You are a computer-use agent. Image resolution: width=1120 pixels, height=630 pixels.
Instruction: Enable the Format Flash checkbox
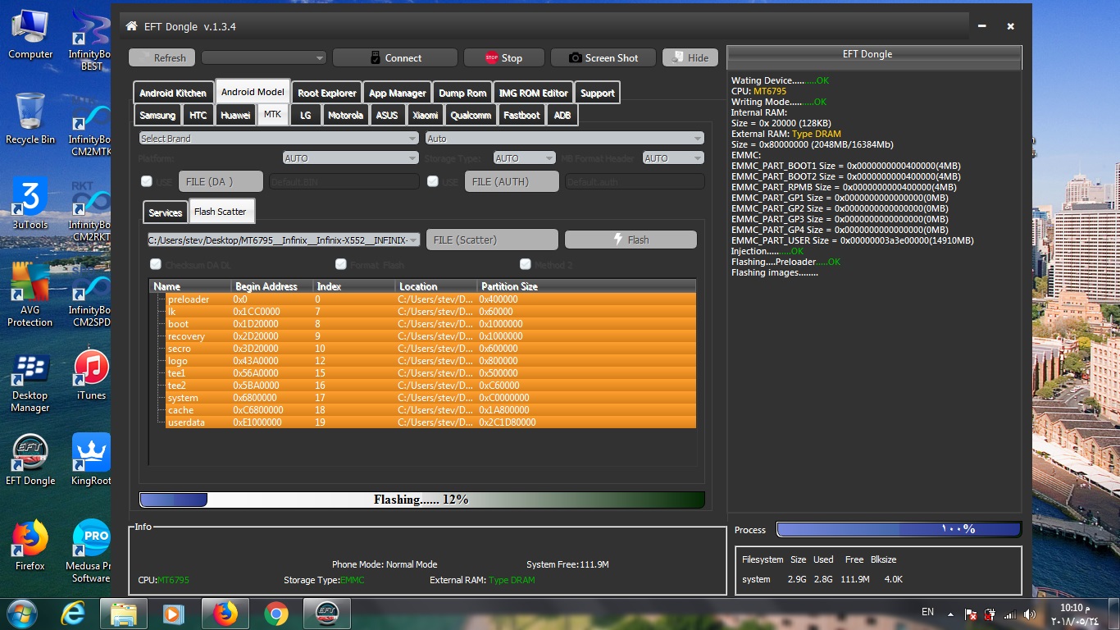pyautogui.click(x=341, y=264)
